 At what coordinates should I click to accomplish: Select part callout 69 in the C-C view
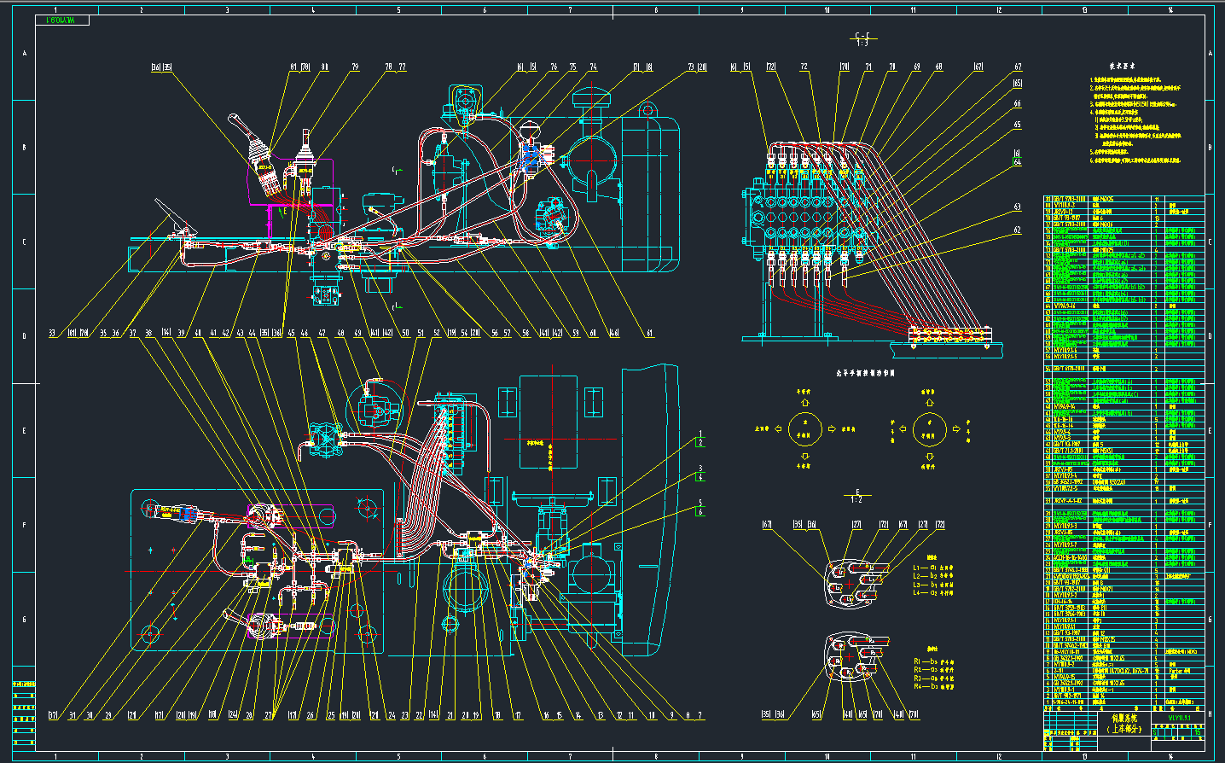point(917,67)
